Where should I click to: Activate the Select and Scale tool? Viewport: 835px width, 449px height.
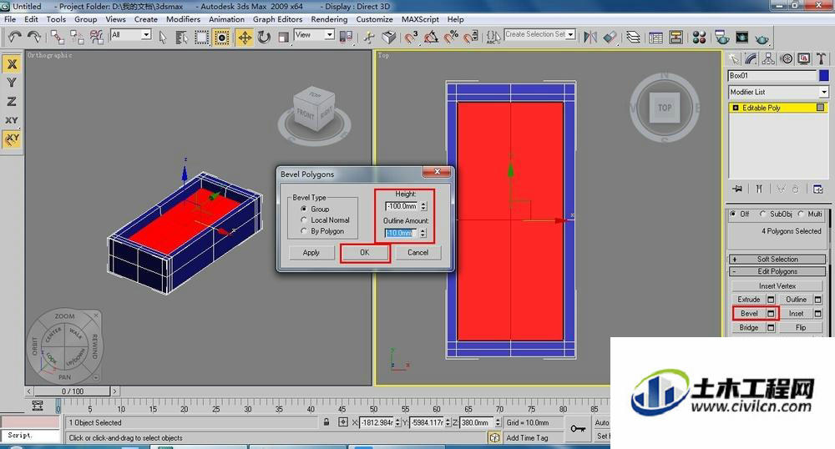pyautogui.click(x=284, y=37)
